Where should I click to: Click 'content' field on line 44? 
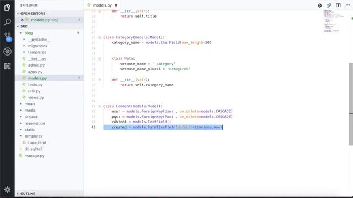(x=119, y=122)
